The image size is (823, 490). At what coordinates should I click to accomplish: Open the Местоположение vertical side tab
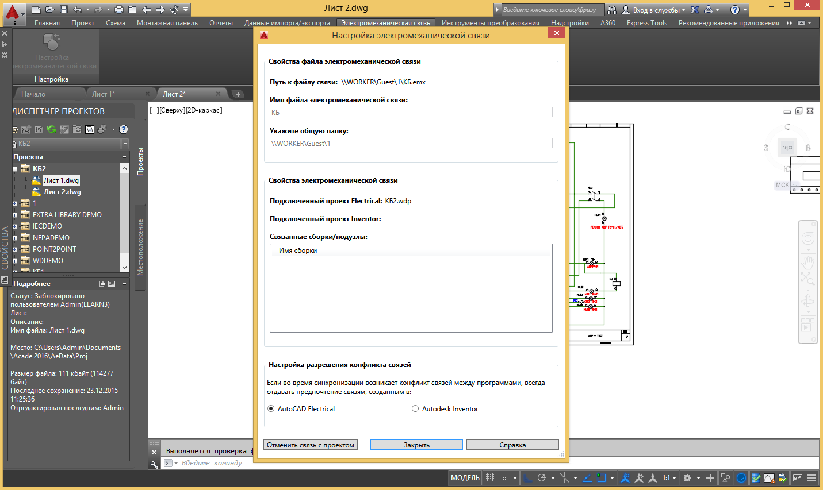(140, 247)
